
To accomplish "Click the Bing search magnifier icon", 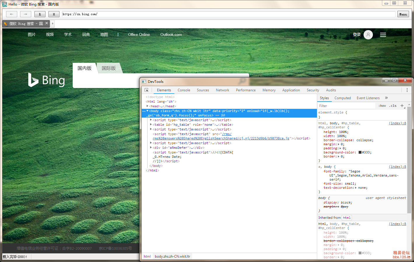I will [x=242, y=81].
